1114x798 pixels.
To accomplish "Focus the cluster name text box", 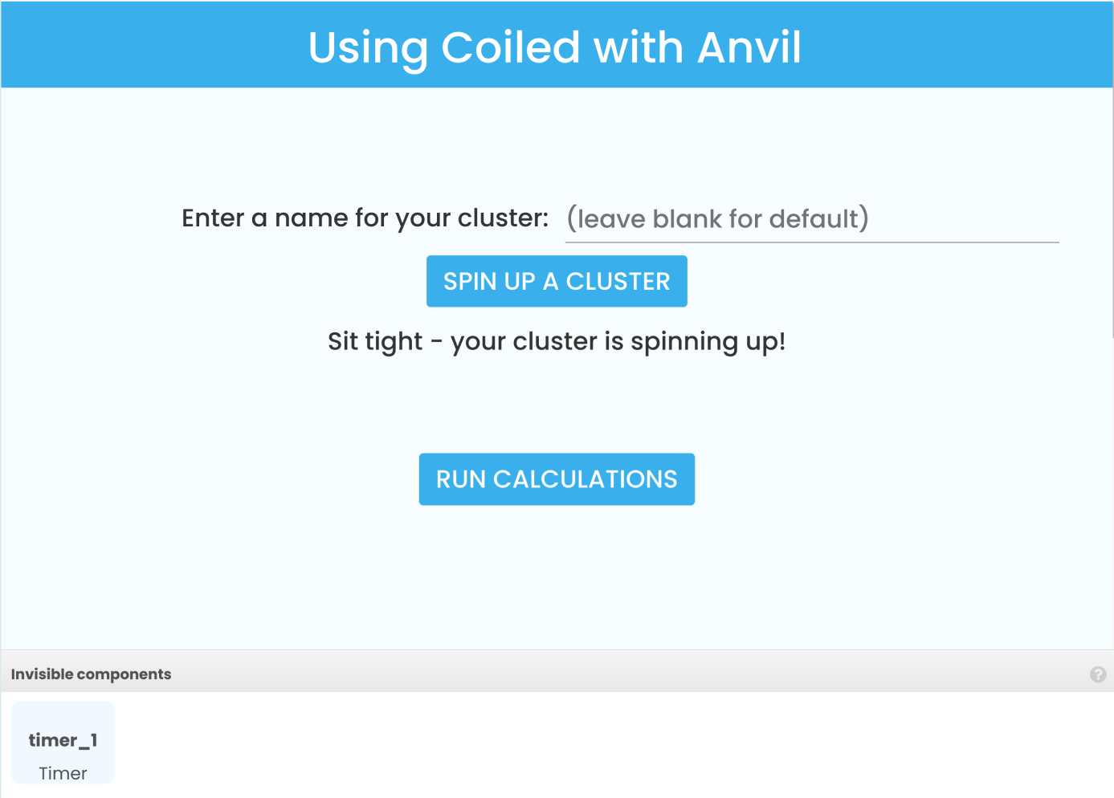I will (811, 219).
